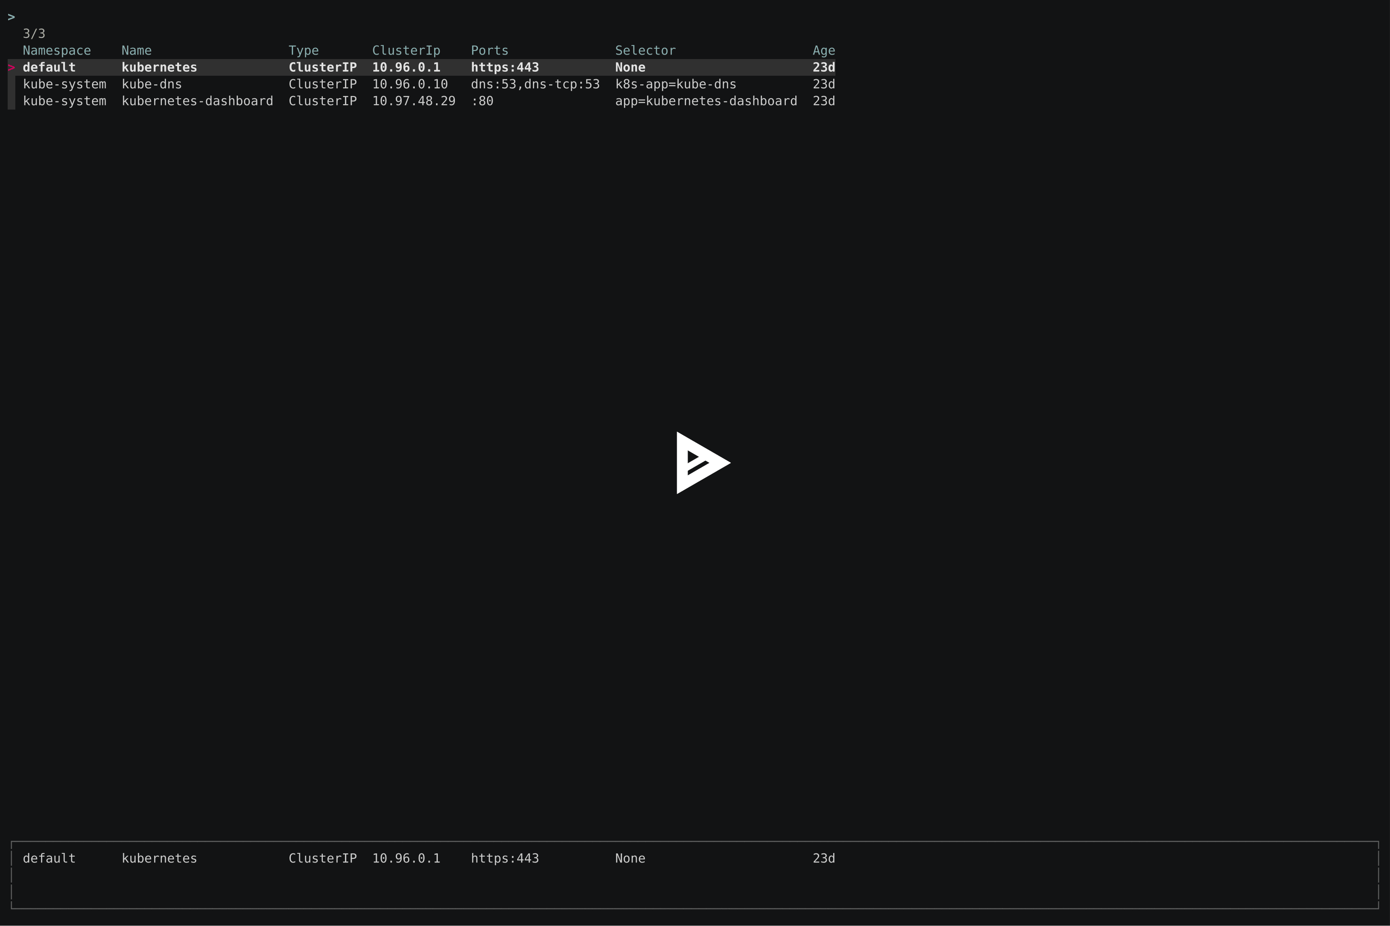Click bold None selector in highlighted row
This screenshot has height=926, width=1390.
pos(630,67)
